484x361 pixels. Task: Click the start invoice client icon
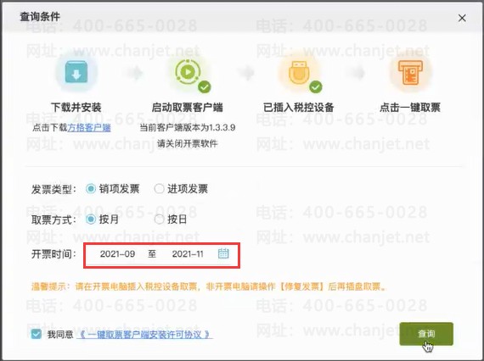(188, 72)
